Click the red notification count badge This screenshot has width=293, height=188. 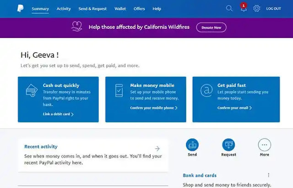click(244, 5)
